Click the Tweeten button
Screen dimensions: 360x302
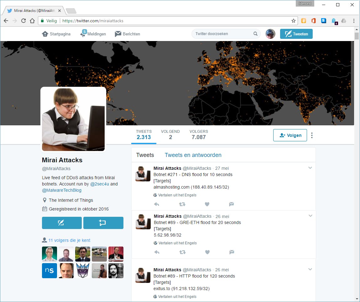coord(296,34)
